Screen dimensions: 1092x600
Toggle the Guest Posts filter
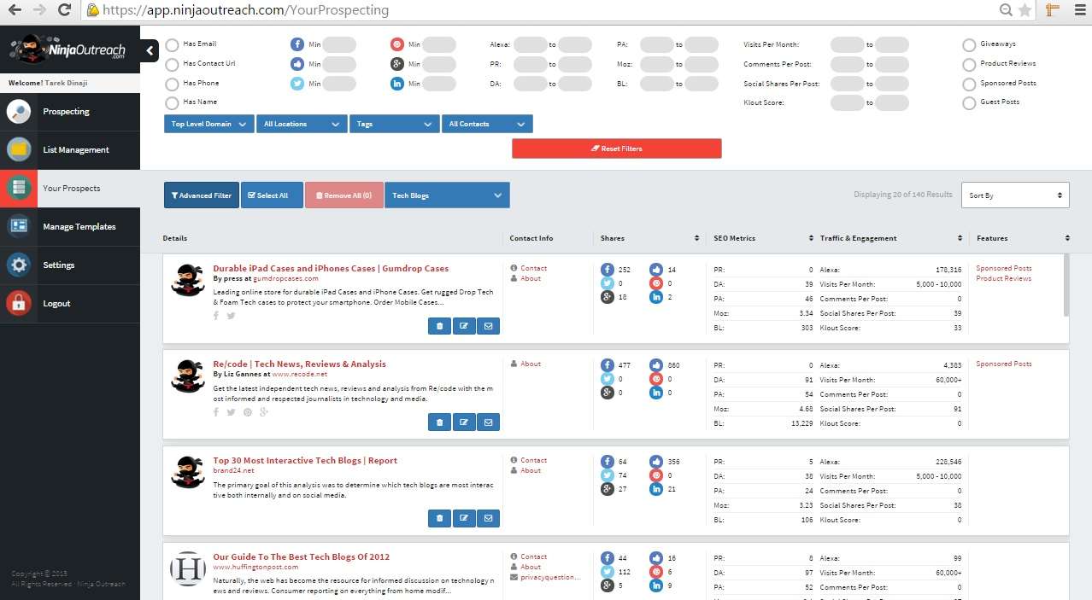[969, 102]
